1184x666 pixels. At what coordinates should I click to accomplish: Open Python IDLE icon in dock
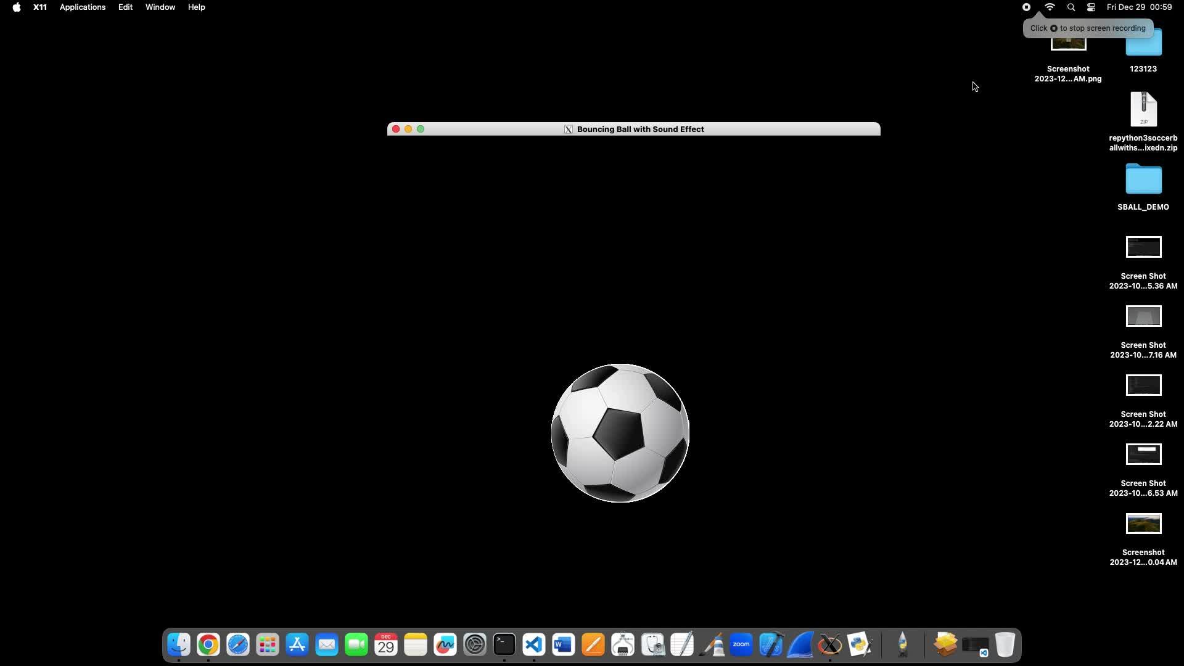pos(860,645)
